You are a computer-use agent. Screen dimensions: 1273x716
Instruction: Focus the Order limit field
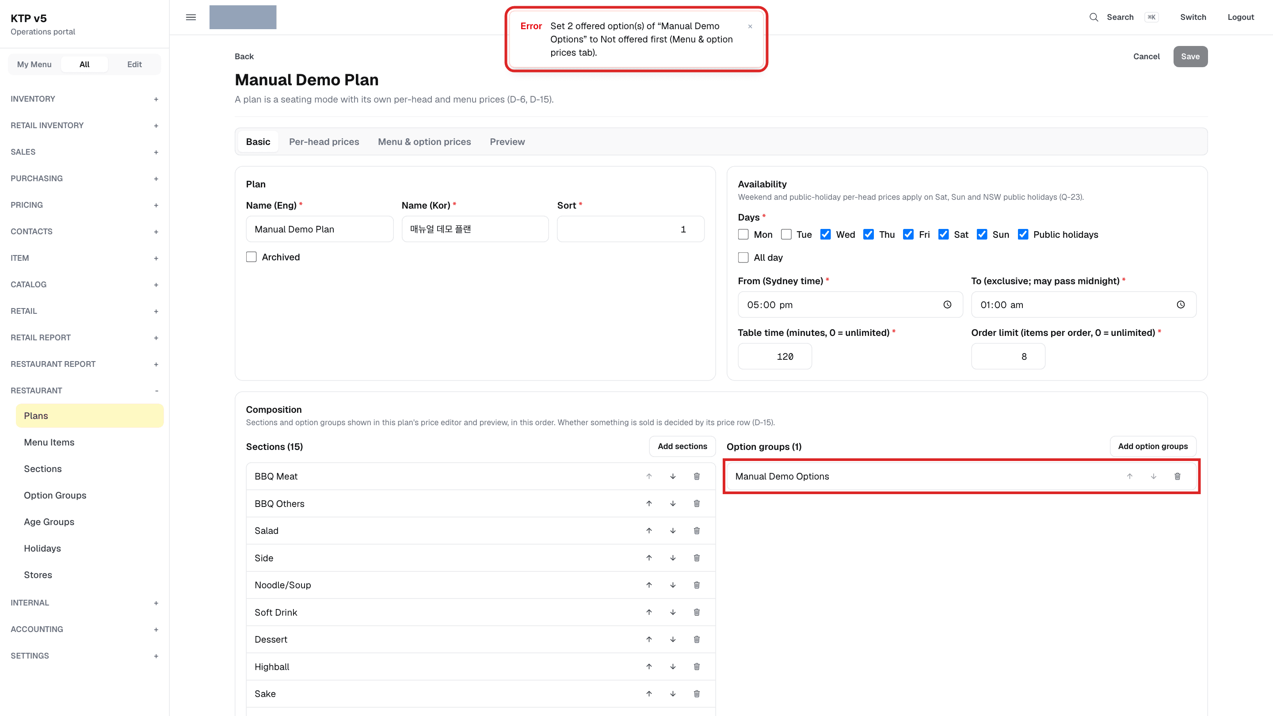coord(1008,356)
